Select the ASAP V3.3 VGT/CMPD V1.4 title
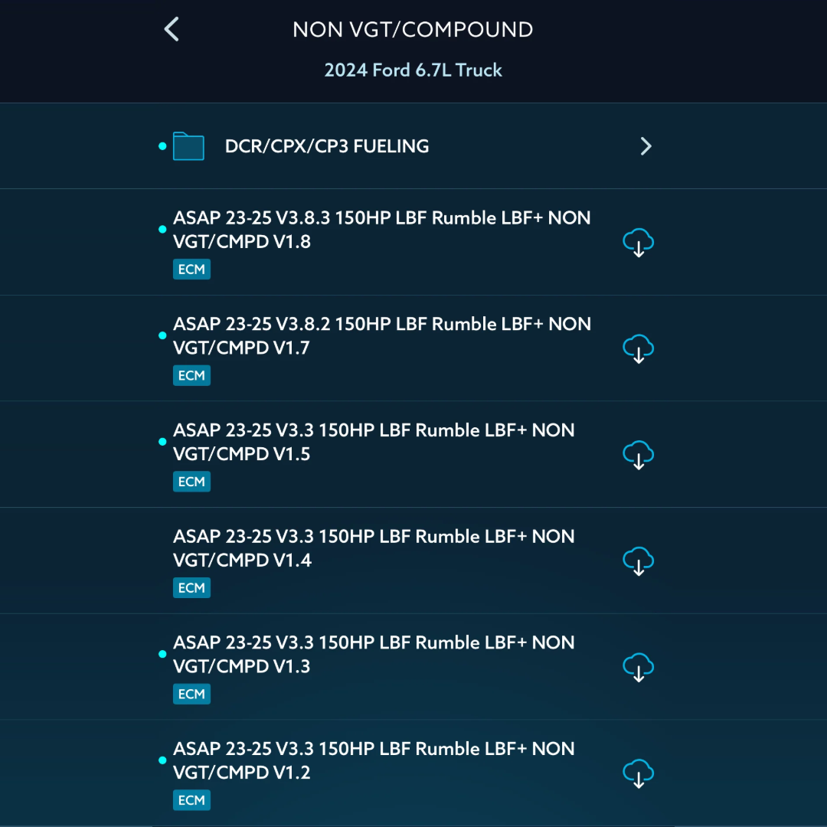Image resolution: width=827 pixels, height=827 pixels. point(374,548)
